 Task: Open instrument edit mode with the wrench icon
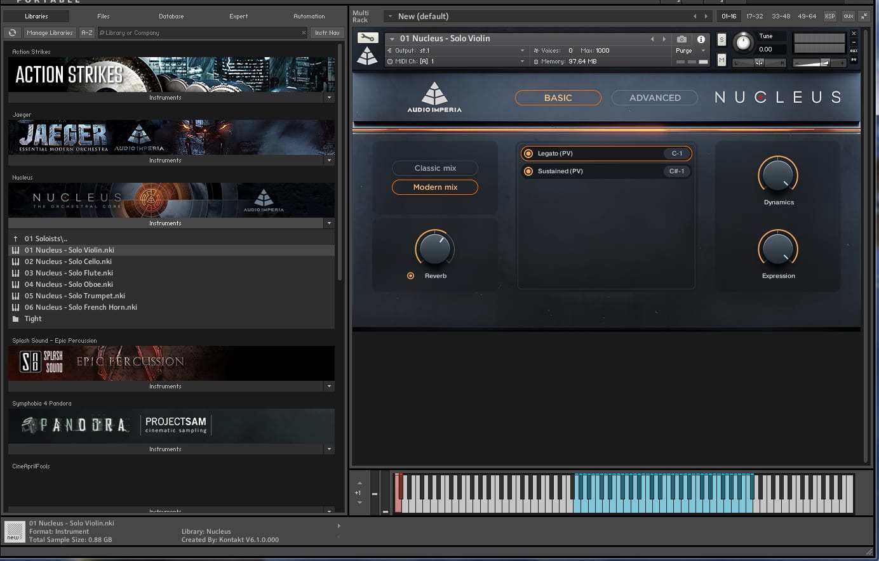pos(368,38)
